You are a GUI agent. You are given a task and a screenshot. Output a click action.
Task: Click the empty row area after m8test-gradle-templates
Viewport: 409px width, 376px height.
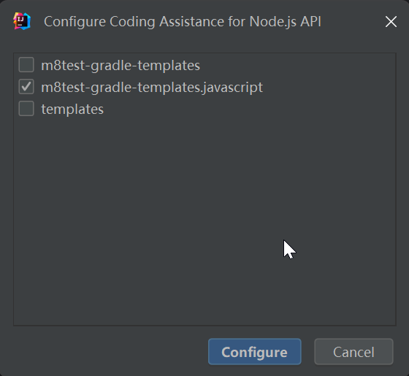coord(297,65)
